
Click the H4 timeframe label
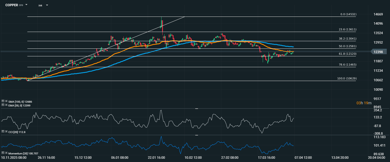[40, 5]
